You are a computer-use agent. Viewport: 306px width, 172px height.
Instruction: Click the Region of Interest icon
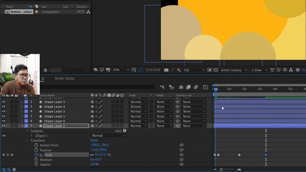[x=209, y=70]
